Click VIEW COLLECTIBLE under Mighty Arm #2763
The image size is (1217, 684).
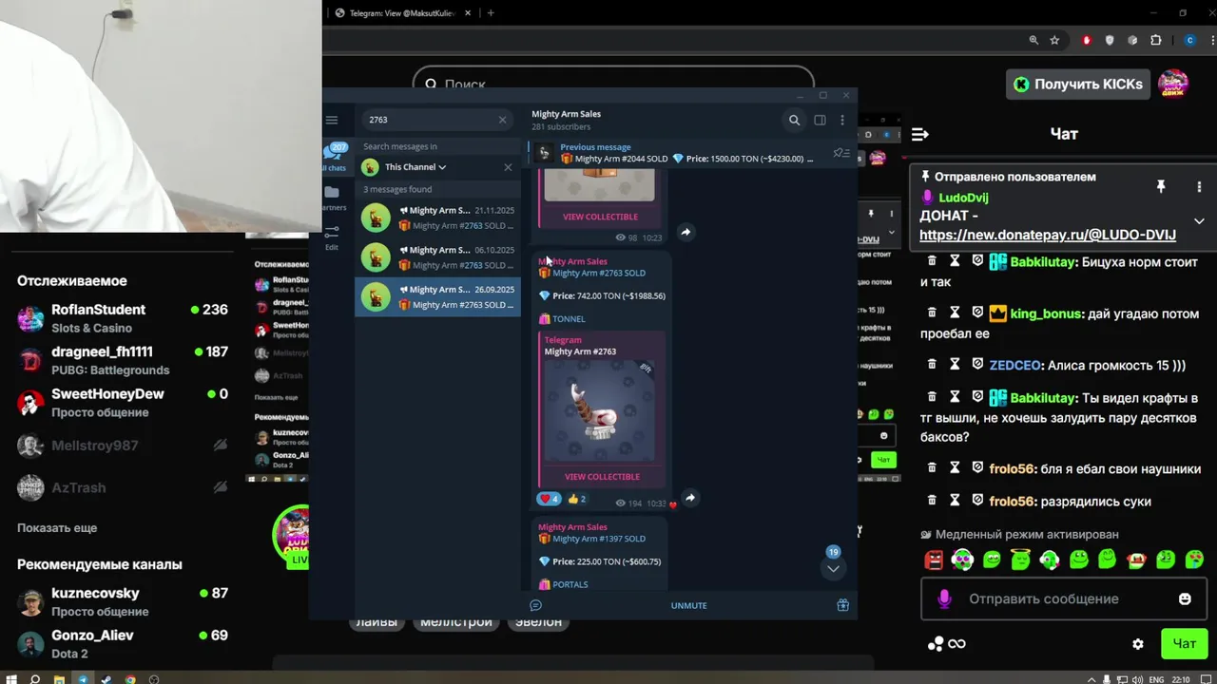point(602,477)
